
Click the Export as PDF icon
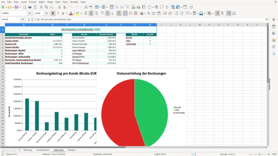coord(25,7)
